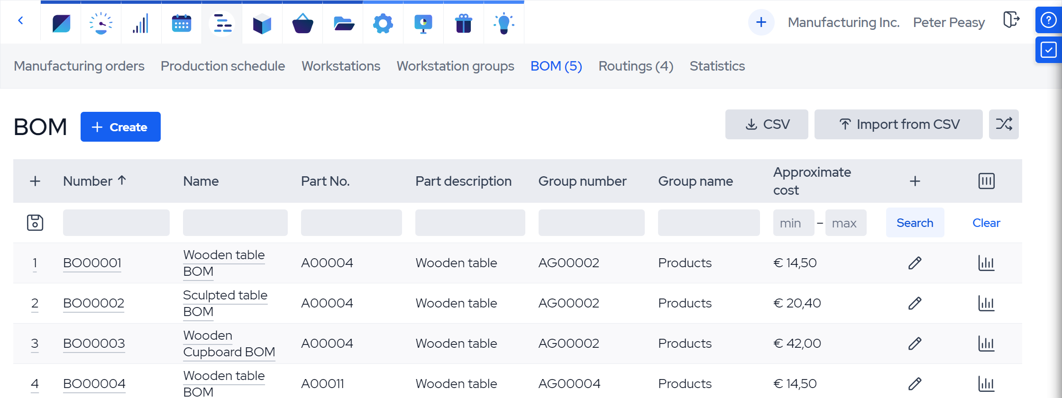Switch to the Routings (4) tab
Screen dimensions: 1062x398
click(x=635, y=66)
